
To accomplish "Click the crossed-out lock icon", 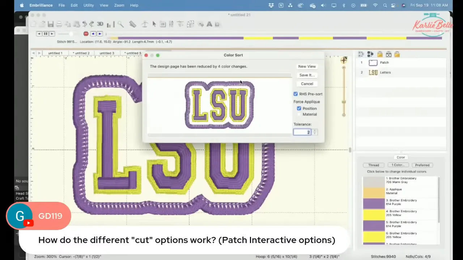I will click(388, 54).
